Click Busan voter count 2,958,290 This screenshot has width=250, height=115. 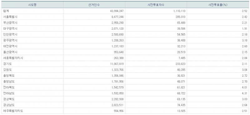tap(117, 23)
